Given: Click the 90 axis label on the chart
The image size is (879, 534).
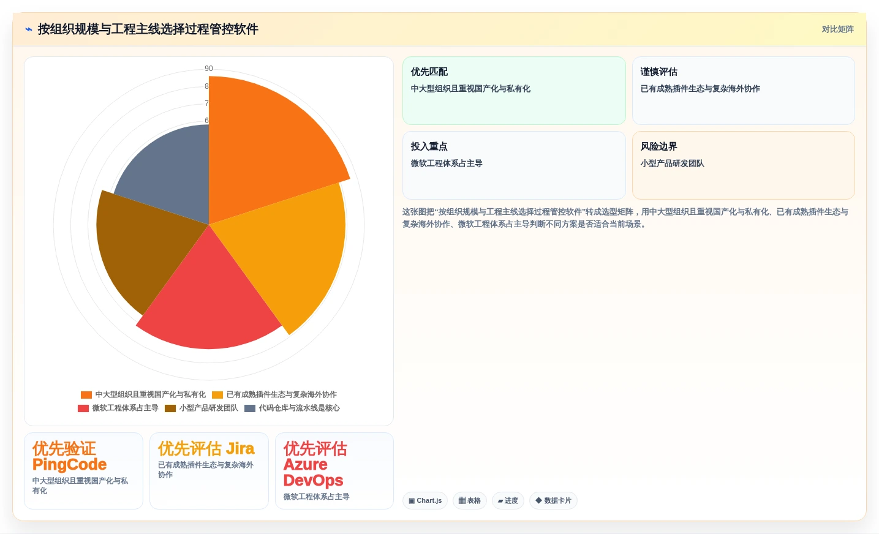Looking at the screenshot, I should tap(209, 69).
